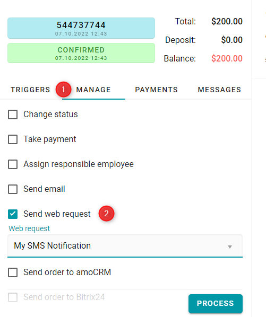This screenshot has width=266, height=317.
Task: Click the red numbered marker 2
Action: pos(107,214)
